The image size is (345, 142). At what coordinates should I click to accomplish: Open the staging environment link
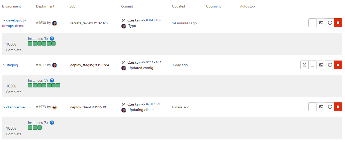tap(12, 65)
